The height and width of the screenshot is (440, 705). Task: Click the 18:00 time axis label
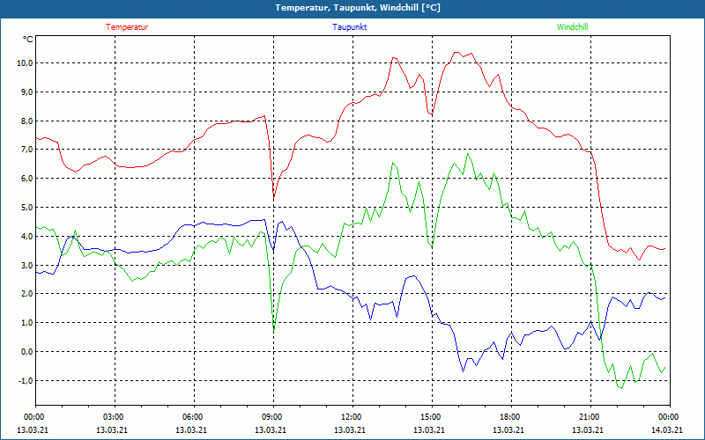tap(509, 417)
